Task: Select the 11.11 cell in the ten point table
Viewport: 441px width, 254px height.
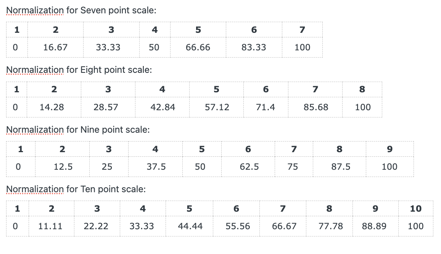Action: [x=52, y=226]
